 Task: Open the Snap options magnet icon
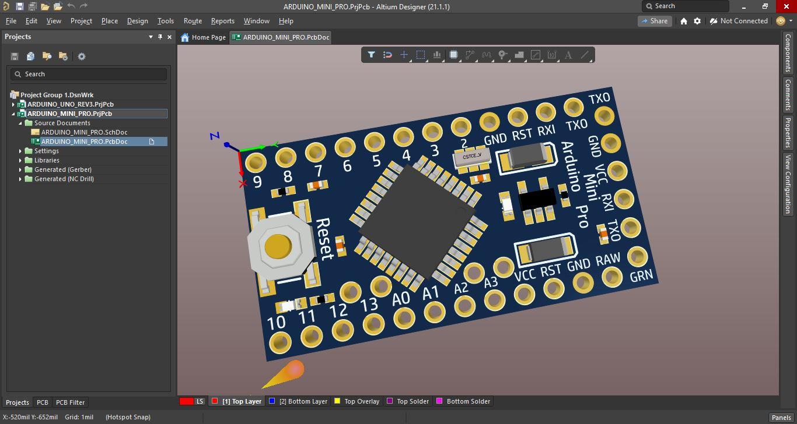tap(387, 55)
